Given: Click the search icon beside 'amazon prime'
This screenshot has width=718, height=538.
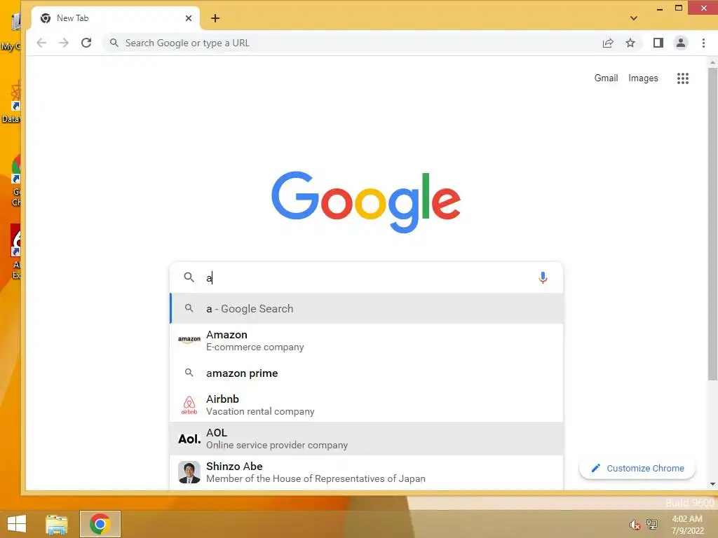Looking at the screenshot, I should 189,373.
